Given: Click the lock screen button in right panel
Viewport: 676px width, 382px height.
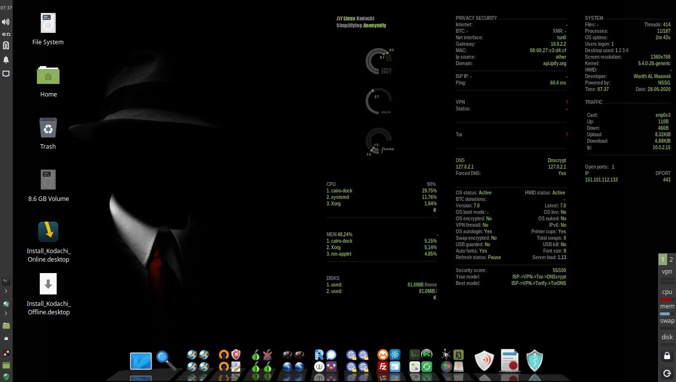Looking at the screenshot, I should (667, 356).
